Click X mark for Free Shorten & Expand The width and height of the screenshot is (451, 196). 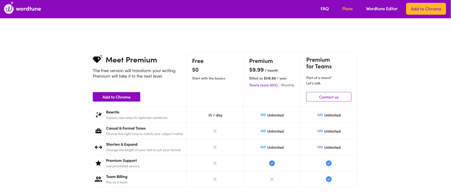214,147
